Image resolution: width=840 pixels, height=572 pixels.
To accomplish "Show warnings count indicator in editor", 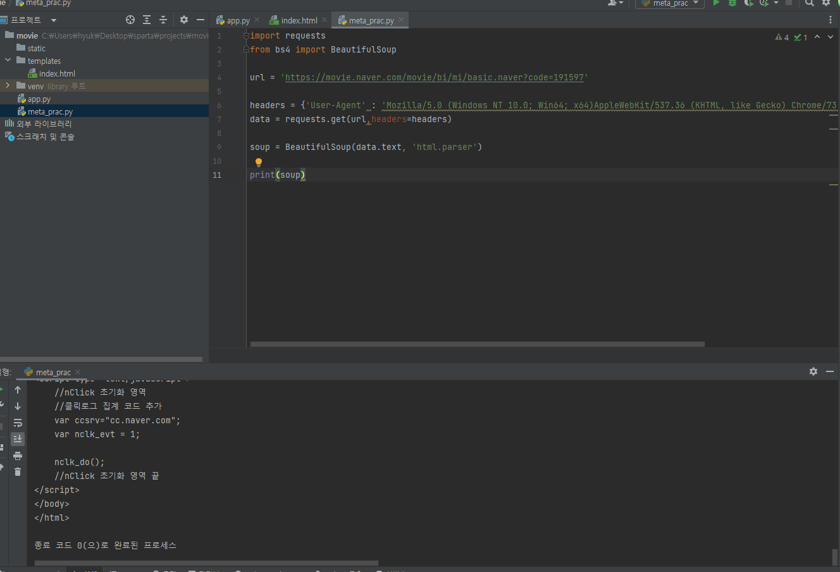I will (782, 37).
